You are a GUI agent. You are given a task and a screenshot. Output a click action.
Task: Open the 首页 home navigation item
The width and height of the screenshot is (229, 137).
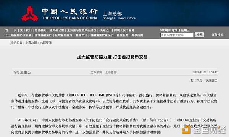pyautogui.click(x=11, y=30)
